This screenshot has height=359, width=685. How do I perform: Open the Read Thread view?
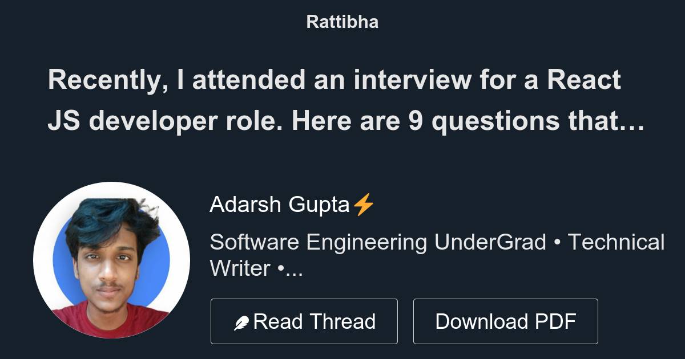point(304,321)
